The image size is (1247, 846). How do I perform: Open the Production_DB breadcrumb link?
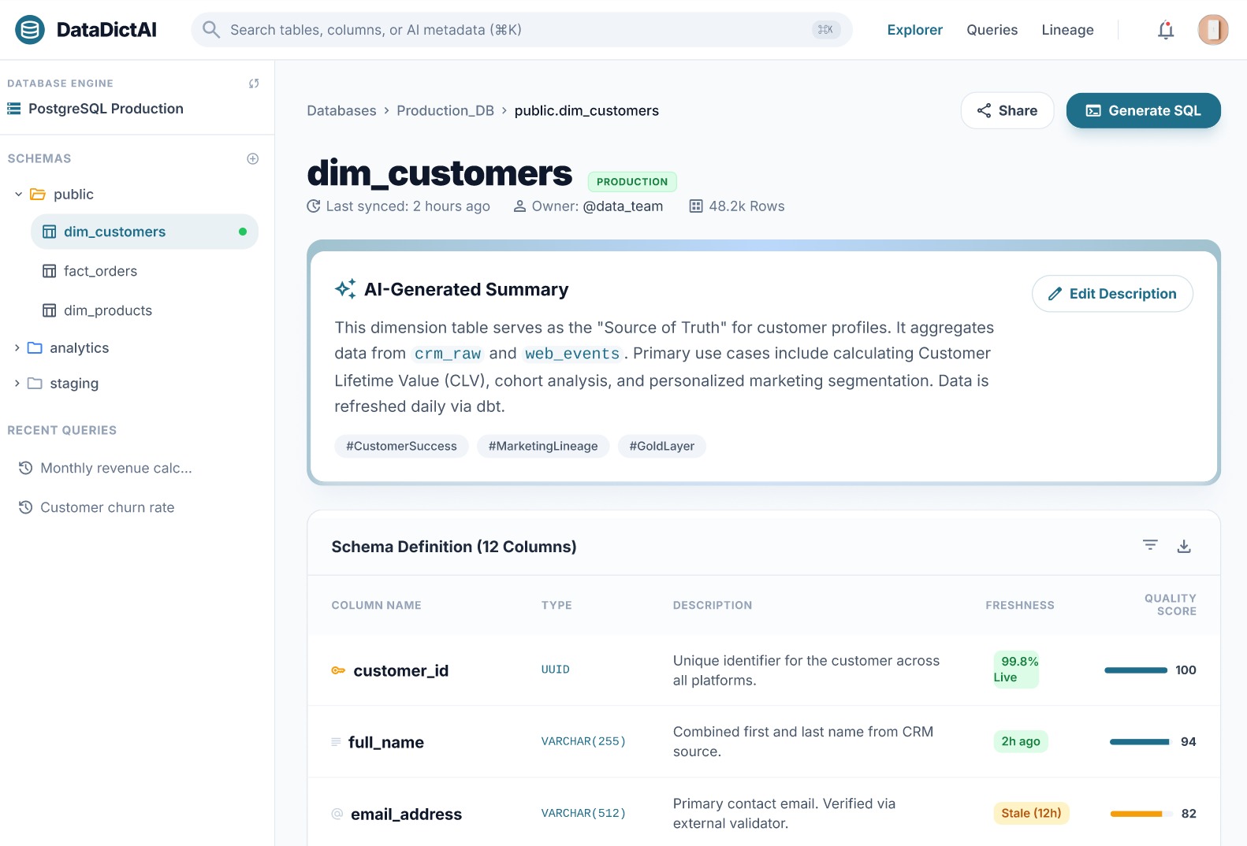tap(445, 110)
